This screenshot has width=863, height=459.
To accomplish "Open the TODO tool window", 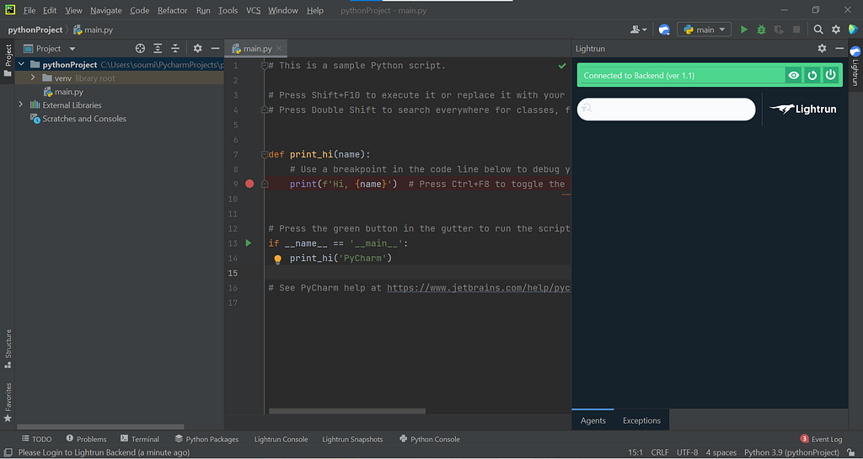I will (36, 439).
